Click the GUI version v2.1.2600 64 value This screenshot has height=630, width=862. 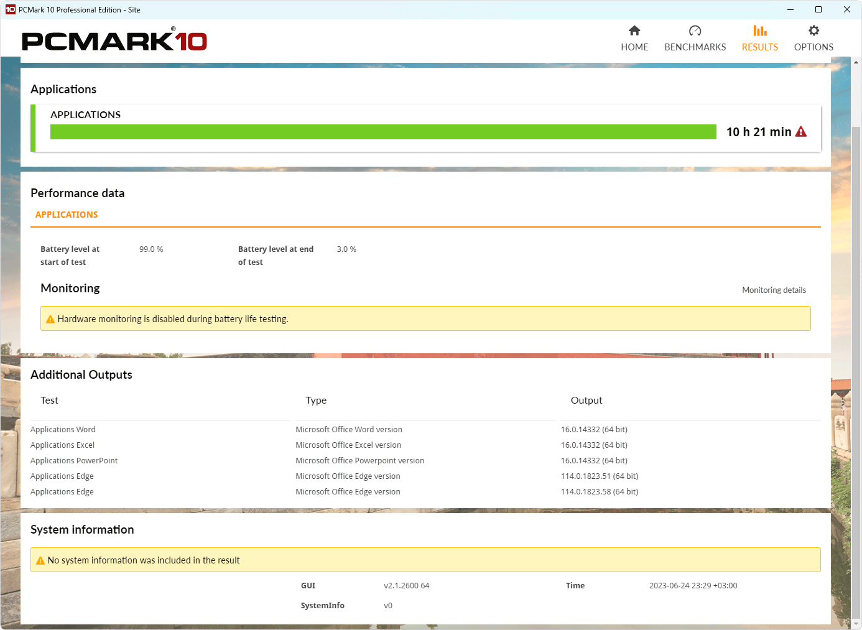coord(406,586)
